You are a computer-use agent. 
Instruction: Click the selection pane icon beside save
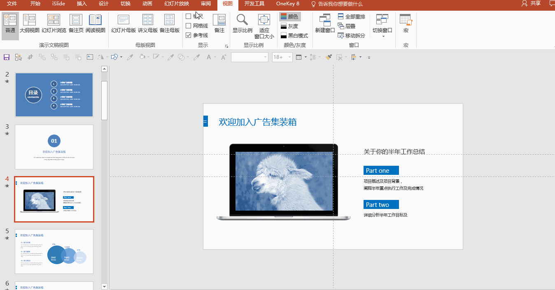point(19,57)
